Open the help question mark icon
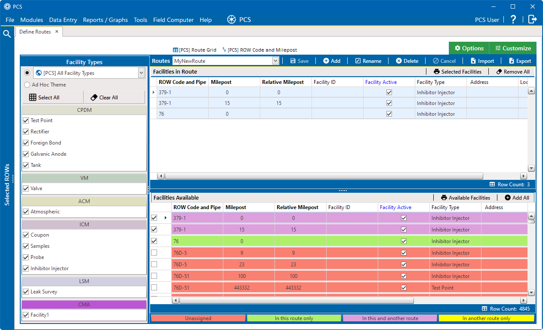543x330 pixels. pyautogui.click(x=513, y=19)
